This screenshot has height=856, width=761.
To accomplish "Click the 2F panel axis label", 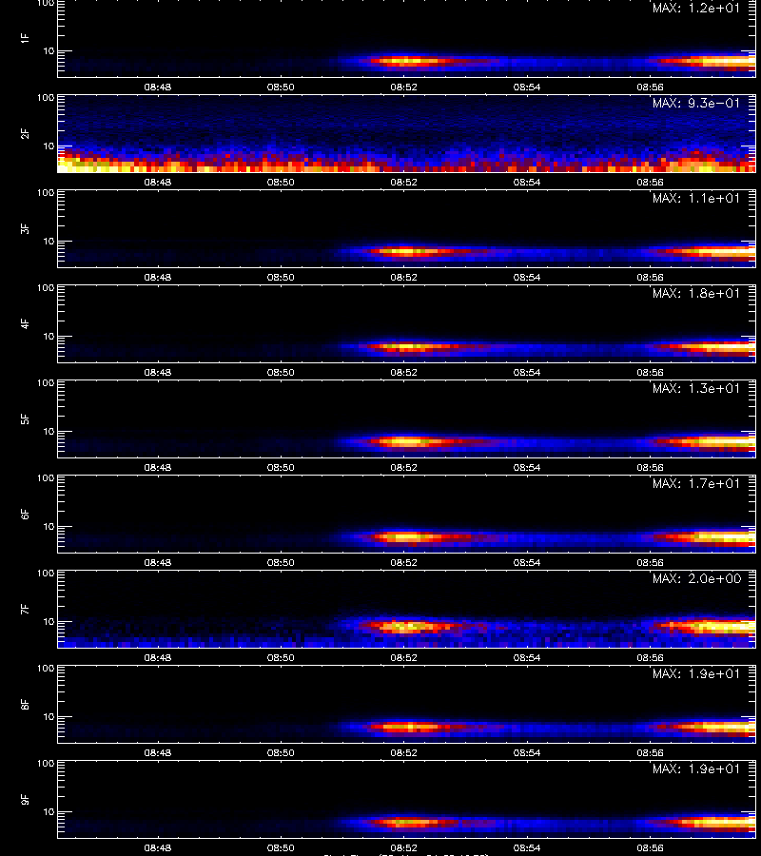I will click(25, 133).
